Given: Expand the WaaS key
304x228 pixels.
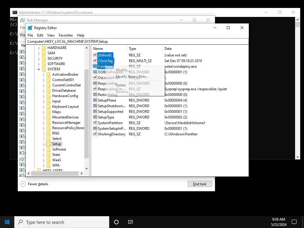Looking at the screenshot, I should click(43, 160).
